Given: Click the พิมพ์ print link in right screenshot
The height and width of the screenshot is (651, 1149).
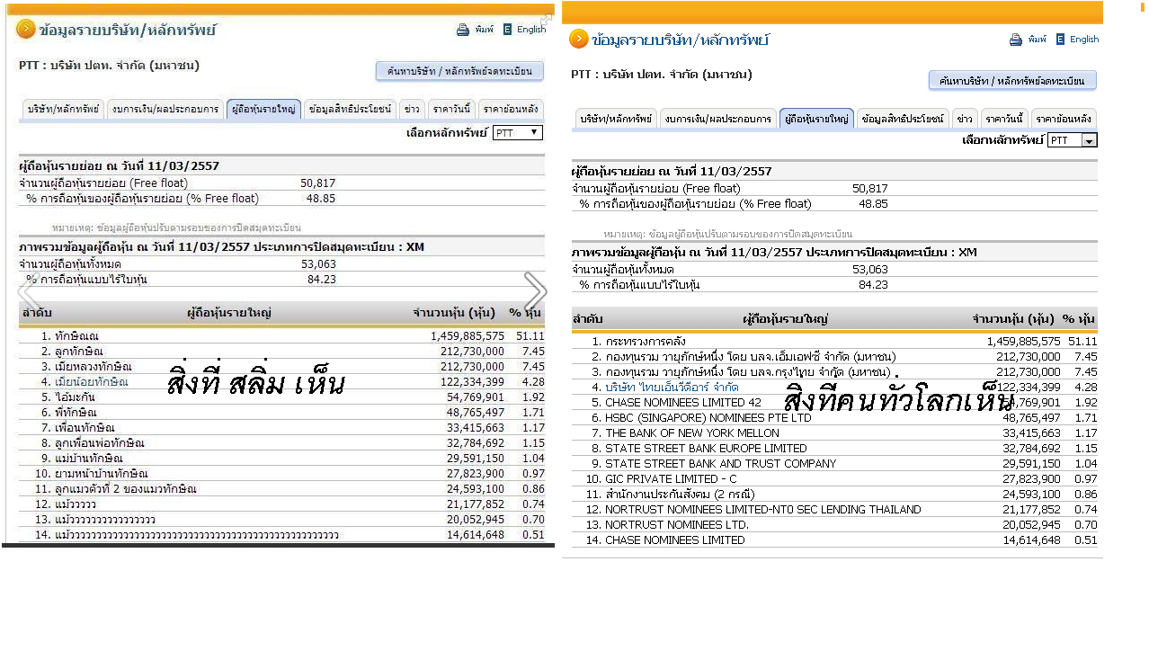Looking at the screenshot, I should 1038,40.
